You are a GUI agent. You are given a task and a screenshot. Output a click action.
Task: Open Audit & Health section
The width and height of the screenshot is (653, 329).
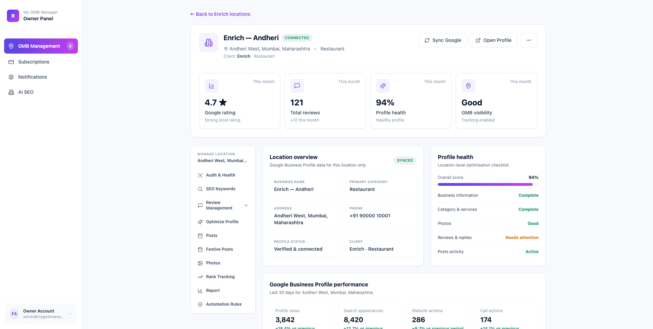tap(223, 175)
